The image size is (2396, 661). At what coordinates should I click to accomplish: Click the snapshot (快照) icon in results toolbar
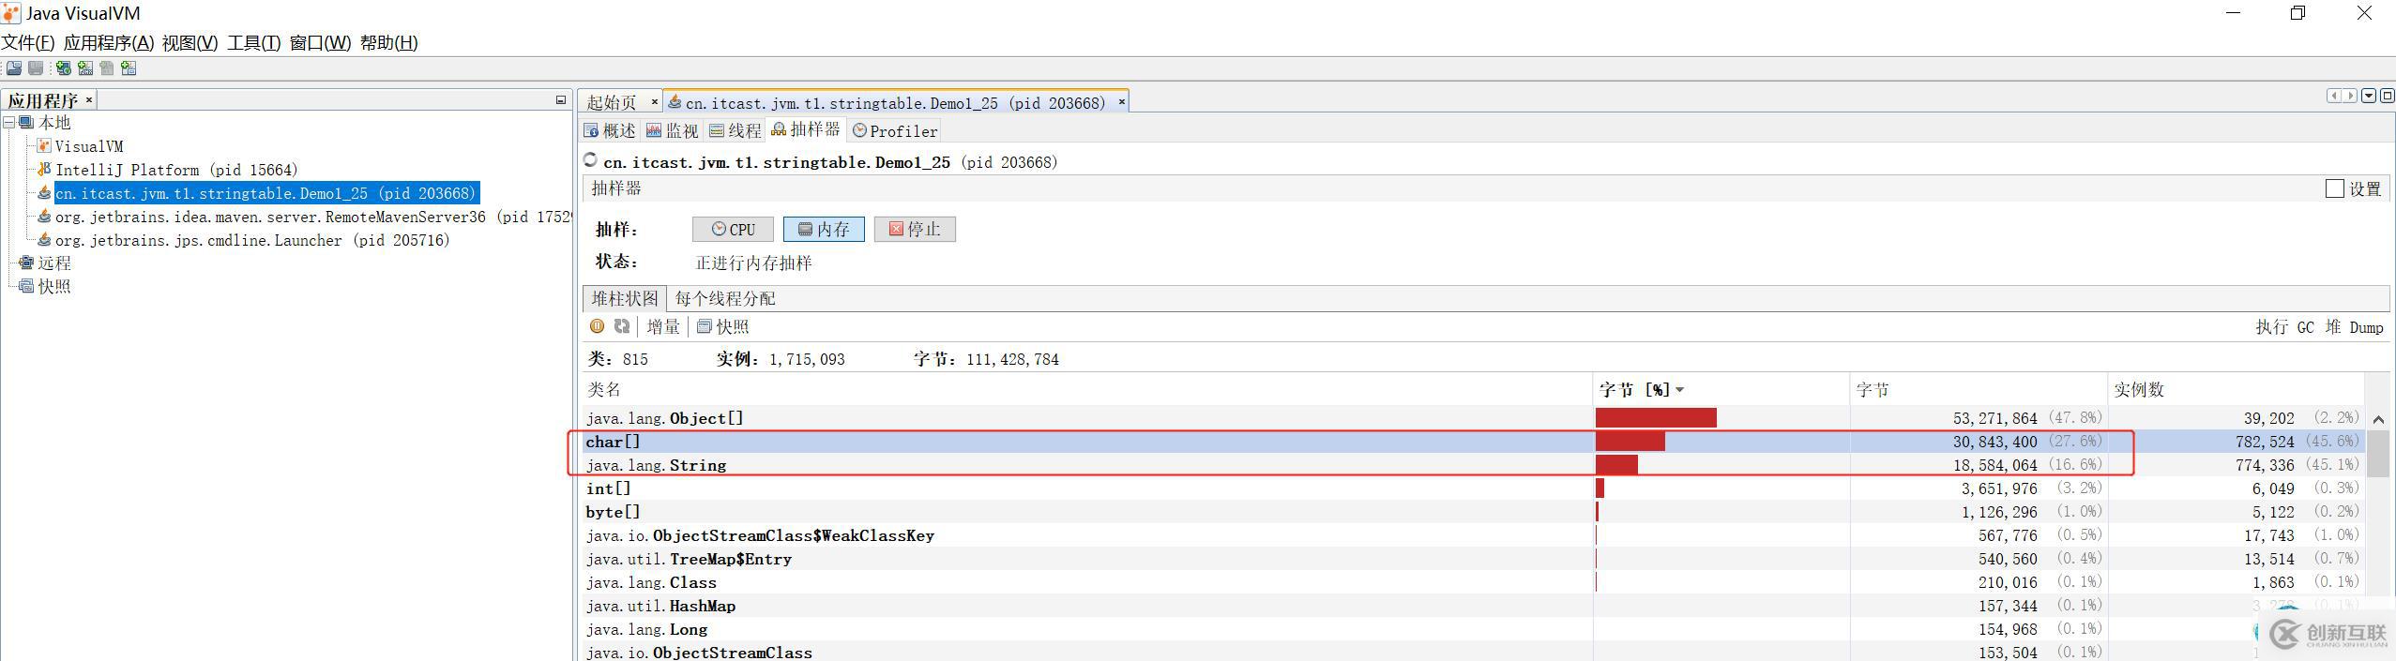pos(705,326)
